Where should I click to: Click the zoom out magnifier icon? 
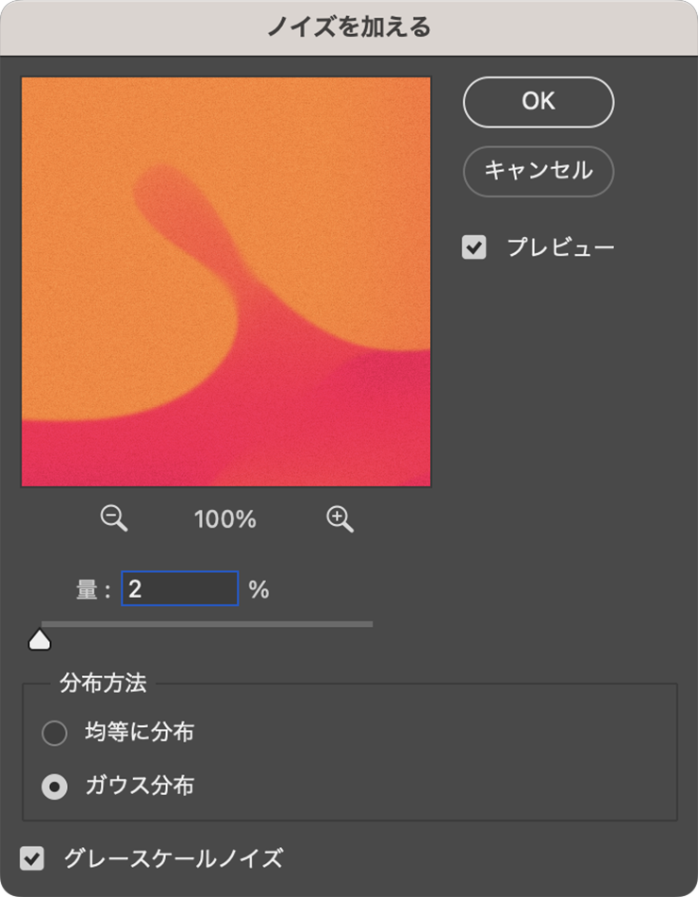point(114,517)
